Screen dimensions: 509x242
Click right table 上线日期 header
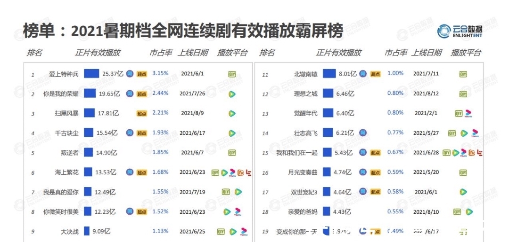click(x=426, y=53)
